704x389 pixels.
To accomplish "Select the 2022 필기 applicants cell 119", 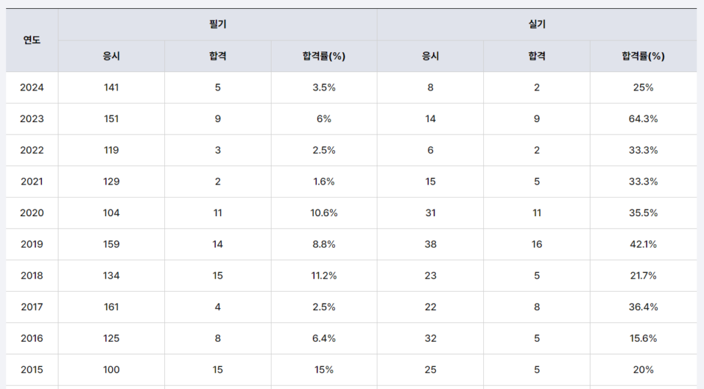I will (x=111, y=150).
